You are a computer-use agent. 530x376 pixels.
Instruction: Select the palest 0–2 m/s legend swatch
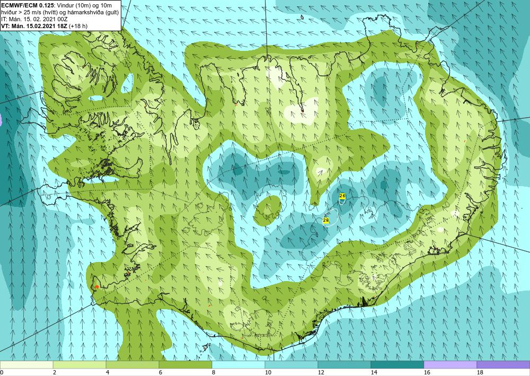[26, 364]
